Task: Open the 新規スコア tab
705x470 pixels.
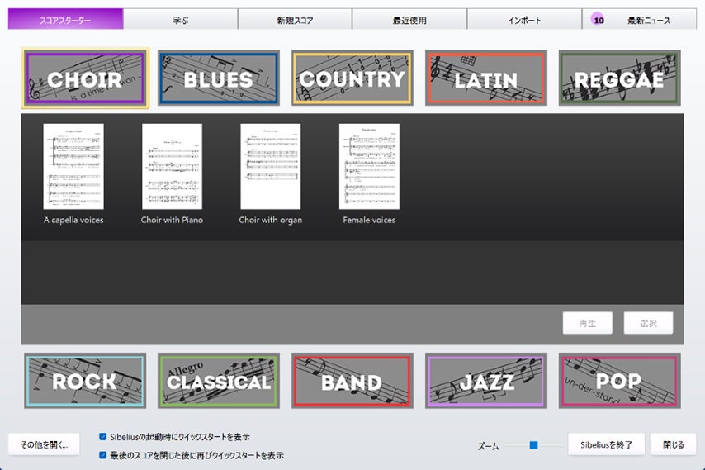Action: coord(295,20)
